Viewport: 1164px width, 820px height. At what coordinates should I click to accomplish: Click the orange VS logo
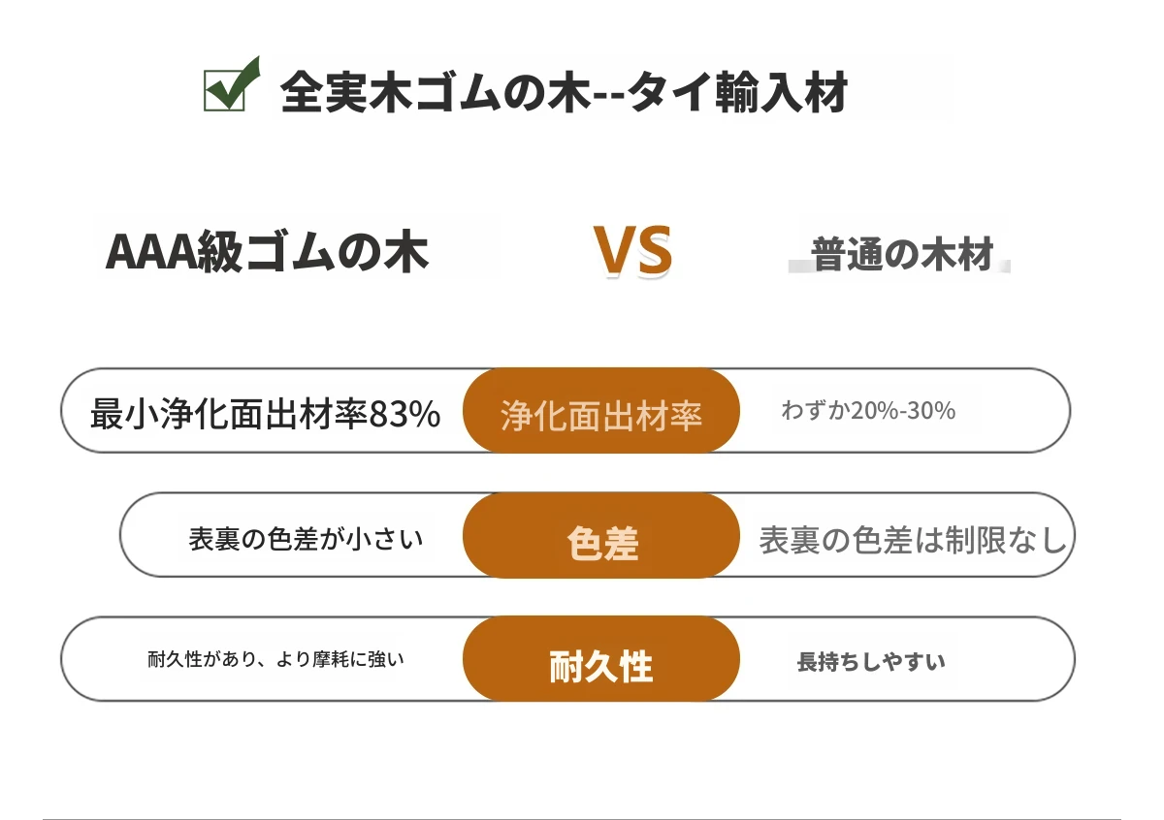pos(633,251)
